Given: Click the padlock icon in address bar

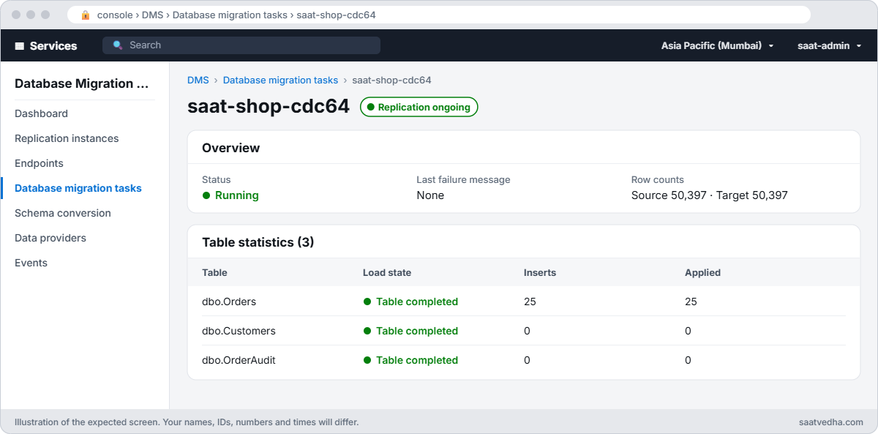Looking at the screenshot, I should click(x=86, y=15).
